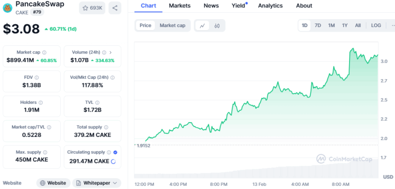Image resolution: width=395 pixels, height=189 pixels.
Task: Click the 117.88% Vol/Mkt Cap value
Action: 92,85
